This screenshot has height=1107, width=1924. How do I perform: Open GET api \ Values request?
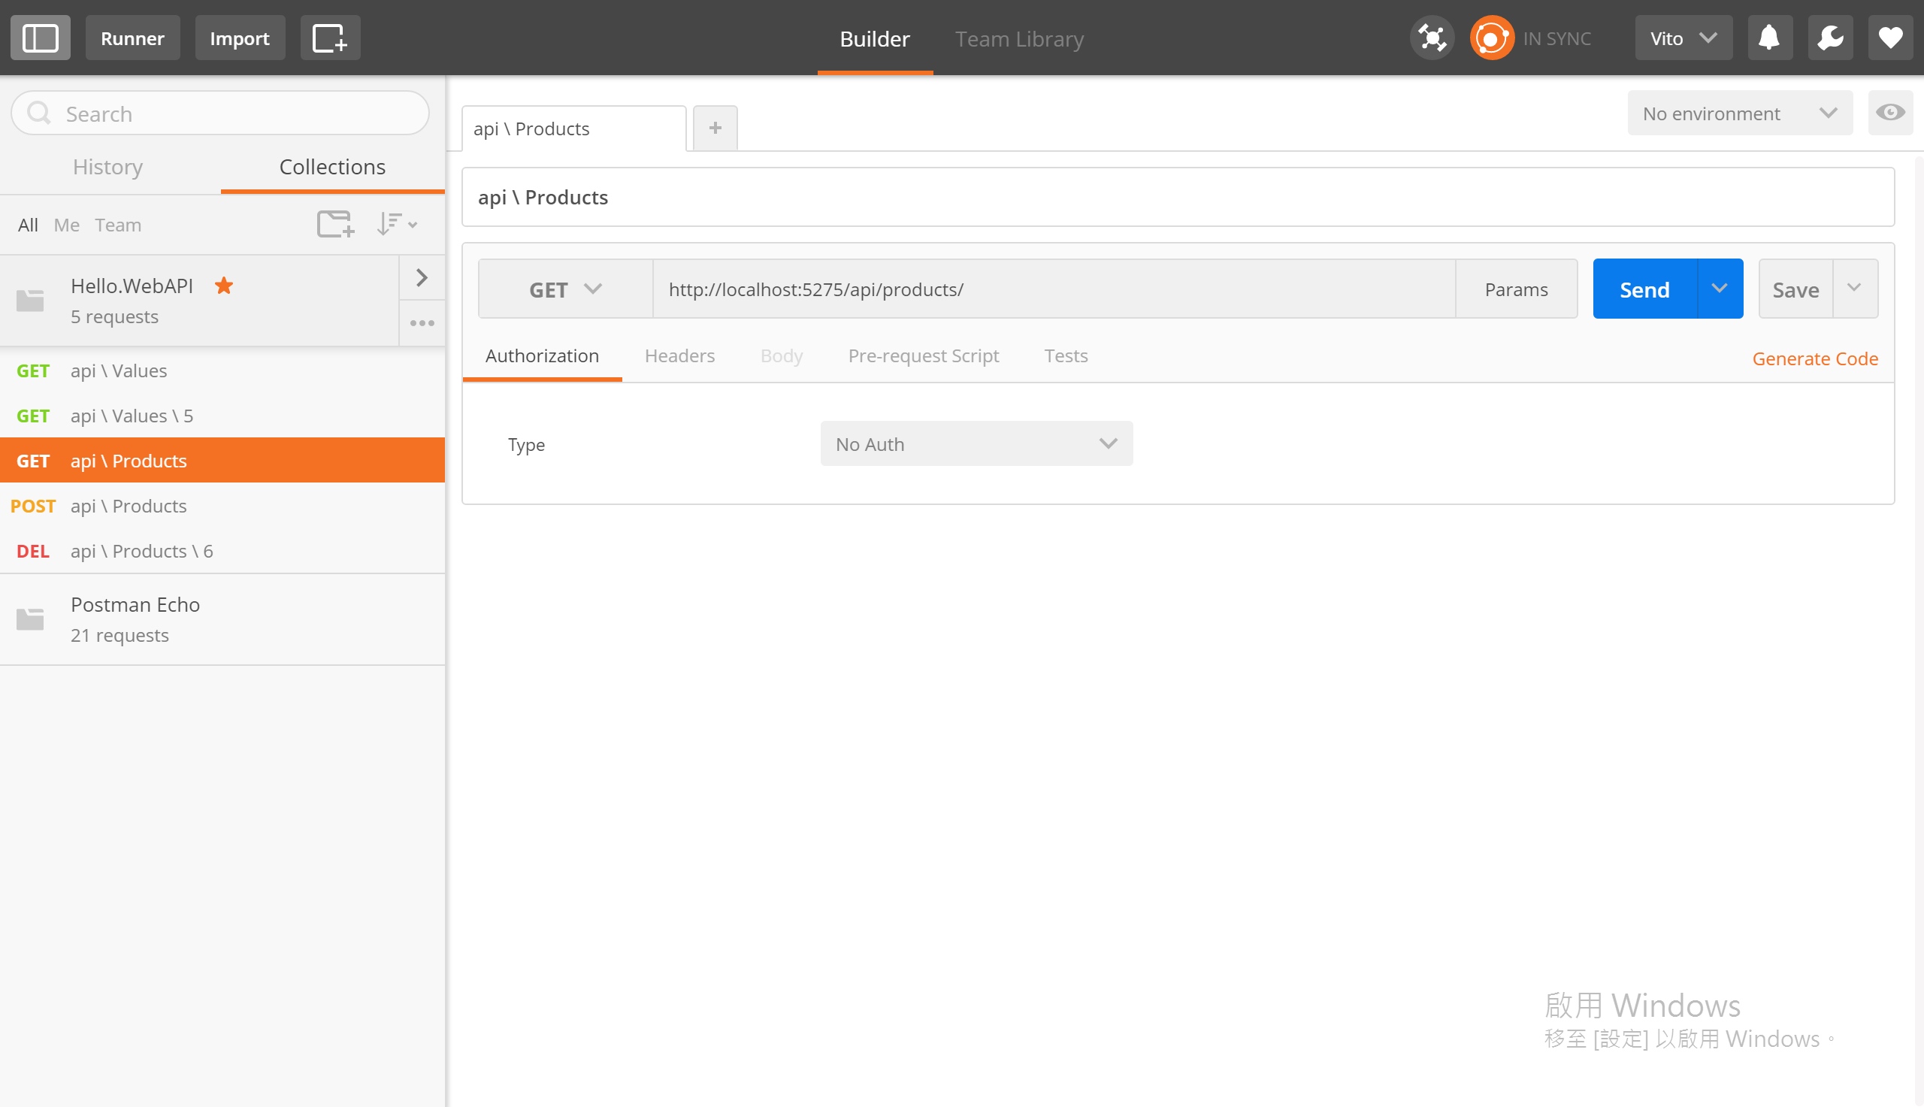coord(222,371)
